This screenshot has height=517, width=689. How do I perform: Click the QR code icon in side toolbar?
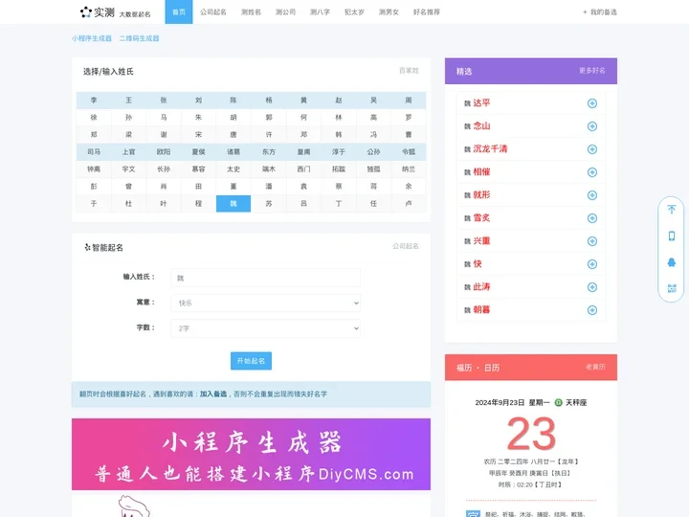(672, 288)
